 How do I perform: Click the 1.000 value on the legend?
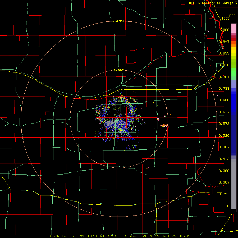click(x=224, y=30)
